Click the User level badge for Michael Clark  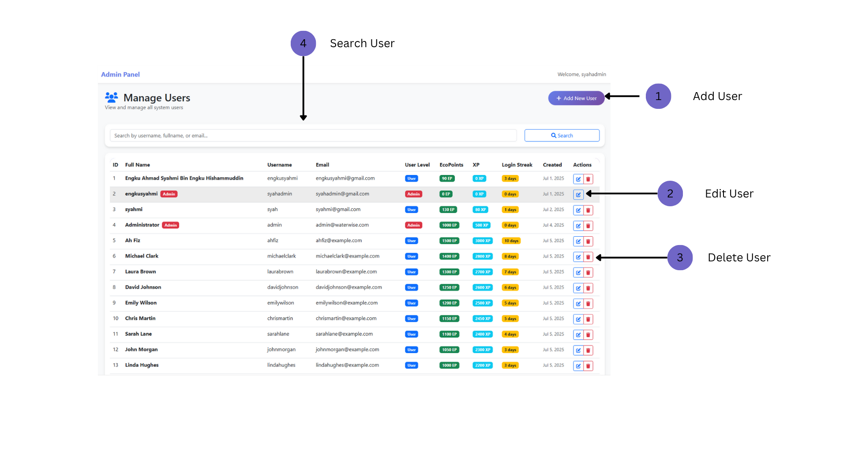pos(412,257)
